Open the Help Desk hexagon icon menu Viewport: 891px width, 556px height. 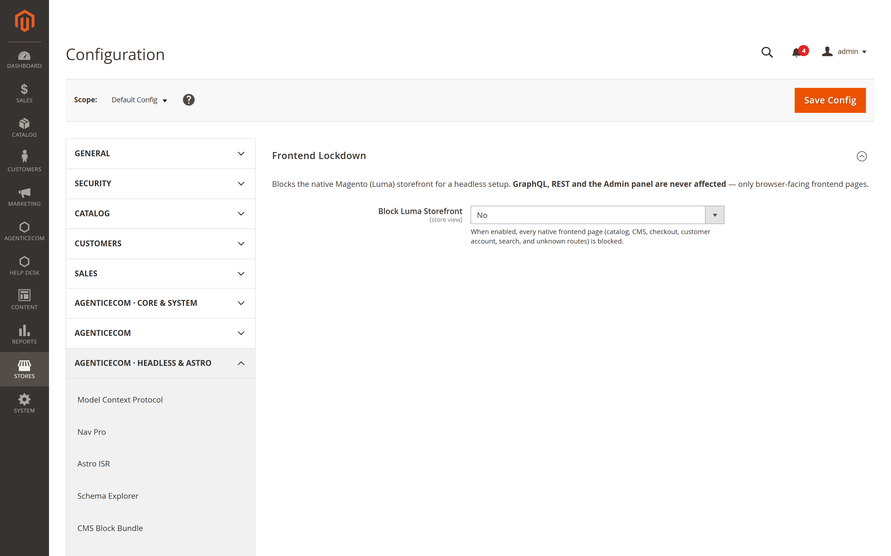pos(24,265)
